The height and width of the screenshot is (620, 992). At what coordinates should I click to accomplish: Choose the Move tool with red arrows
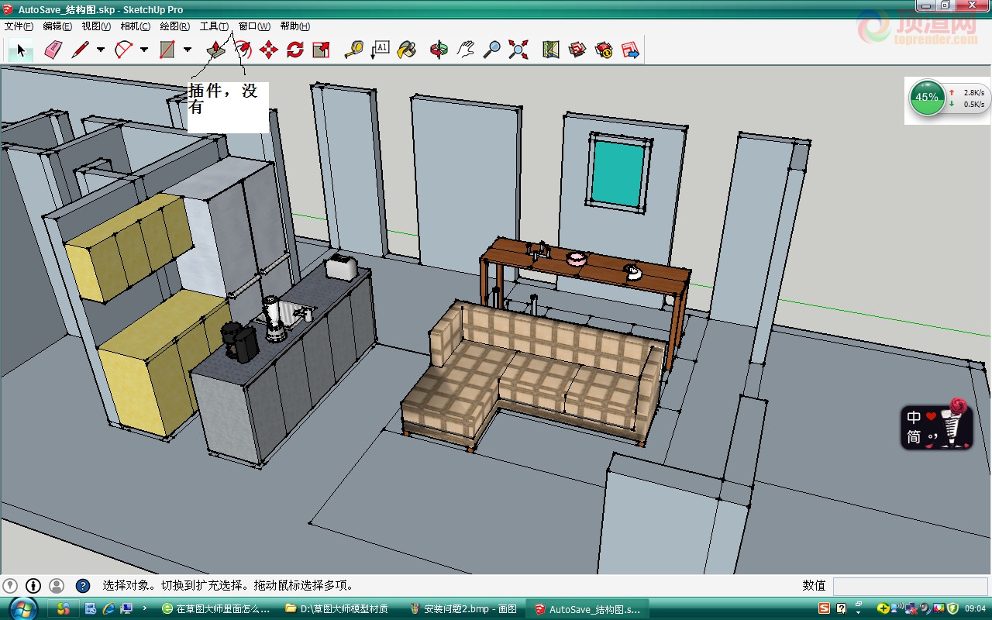click(269, 50)
